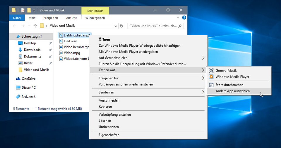Image resolution: width=281 pixels, height=148 pixels.
Task: Click the Back navigation arrow
Action: point(15,26)
